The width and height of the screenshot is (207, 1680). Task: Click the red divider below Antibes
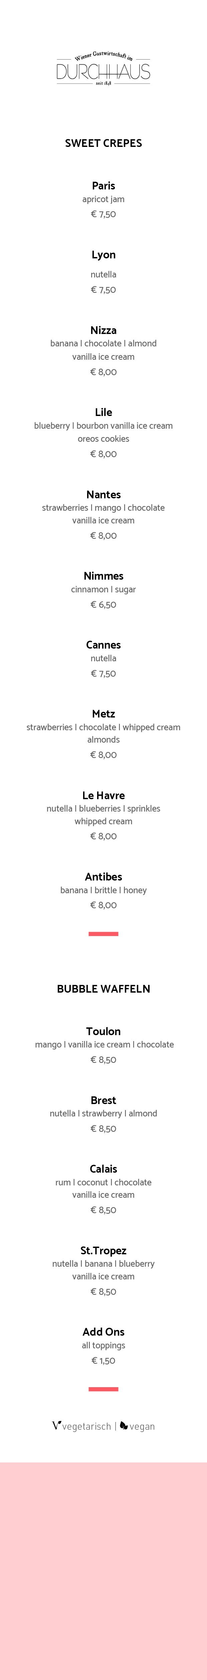click(x=103, y=934)
